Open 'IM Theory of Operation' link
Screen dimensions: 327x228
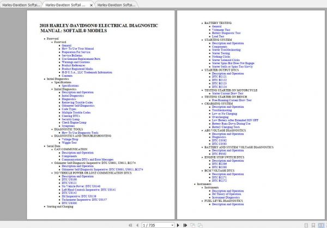click(x=227, y=194)
